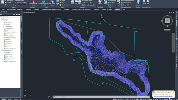Click the Connection Point Edit icon
This screenshot has height=100, width=178.
(148, 2)
